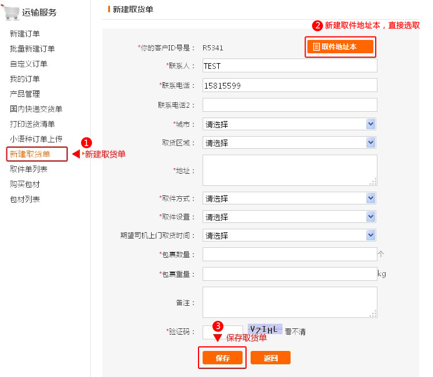
Task: Open the 城市 dropdown
Action: click(x=289, y=125)
